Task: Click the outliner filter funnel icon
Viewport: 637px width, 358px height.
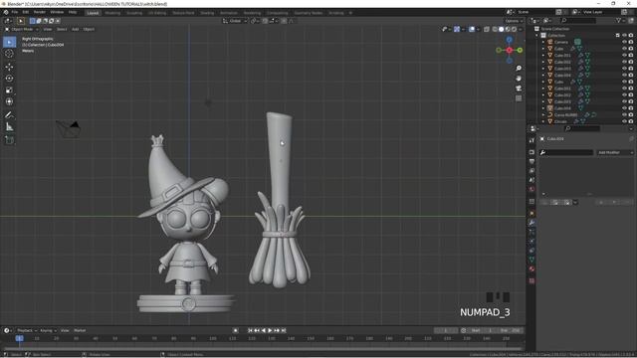Action: coord(619,20)
